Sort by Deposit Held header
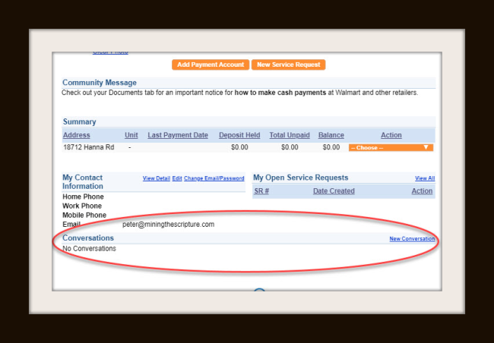494x343 pixels. (239, 135)
